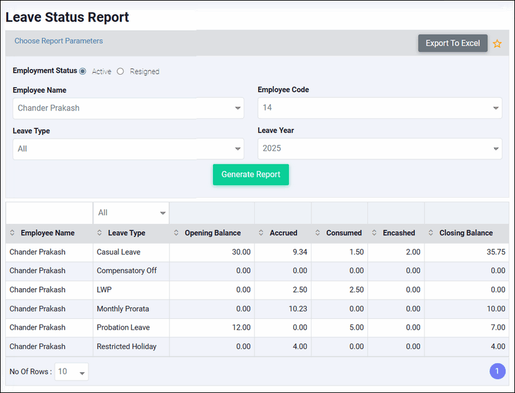Change the No Of Rows dropdown
The height and width of the screenshot is (393, 515).
[72, 372]
